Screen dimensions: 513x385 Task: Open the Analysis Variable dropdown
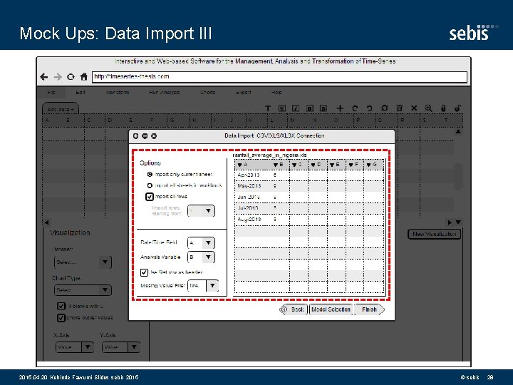[201, 257]
